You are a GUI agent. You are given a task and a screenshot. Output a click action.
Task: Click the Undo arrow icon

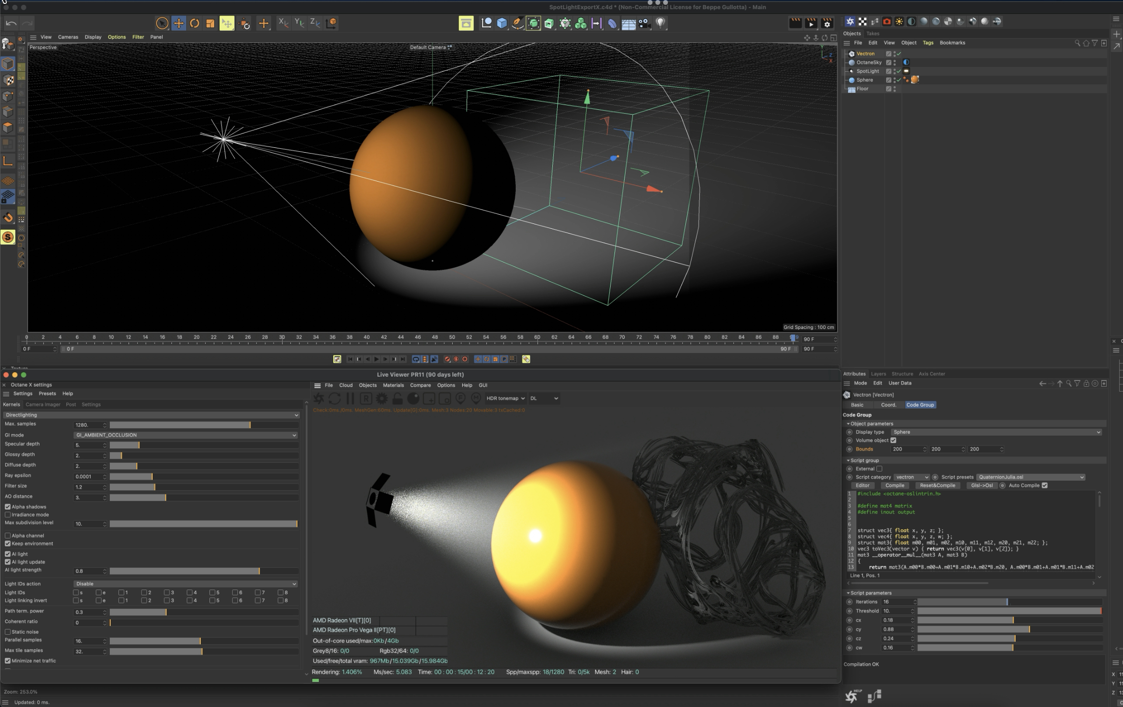[x=11, y=23]
